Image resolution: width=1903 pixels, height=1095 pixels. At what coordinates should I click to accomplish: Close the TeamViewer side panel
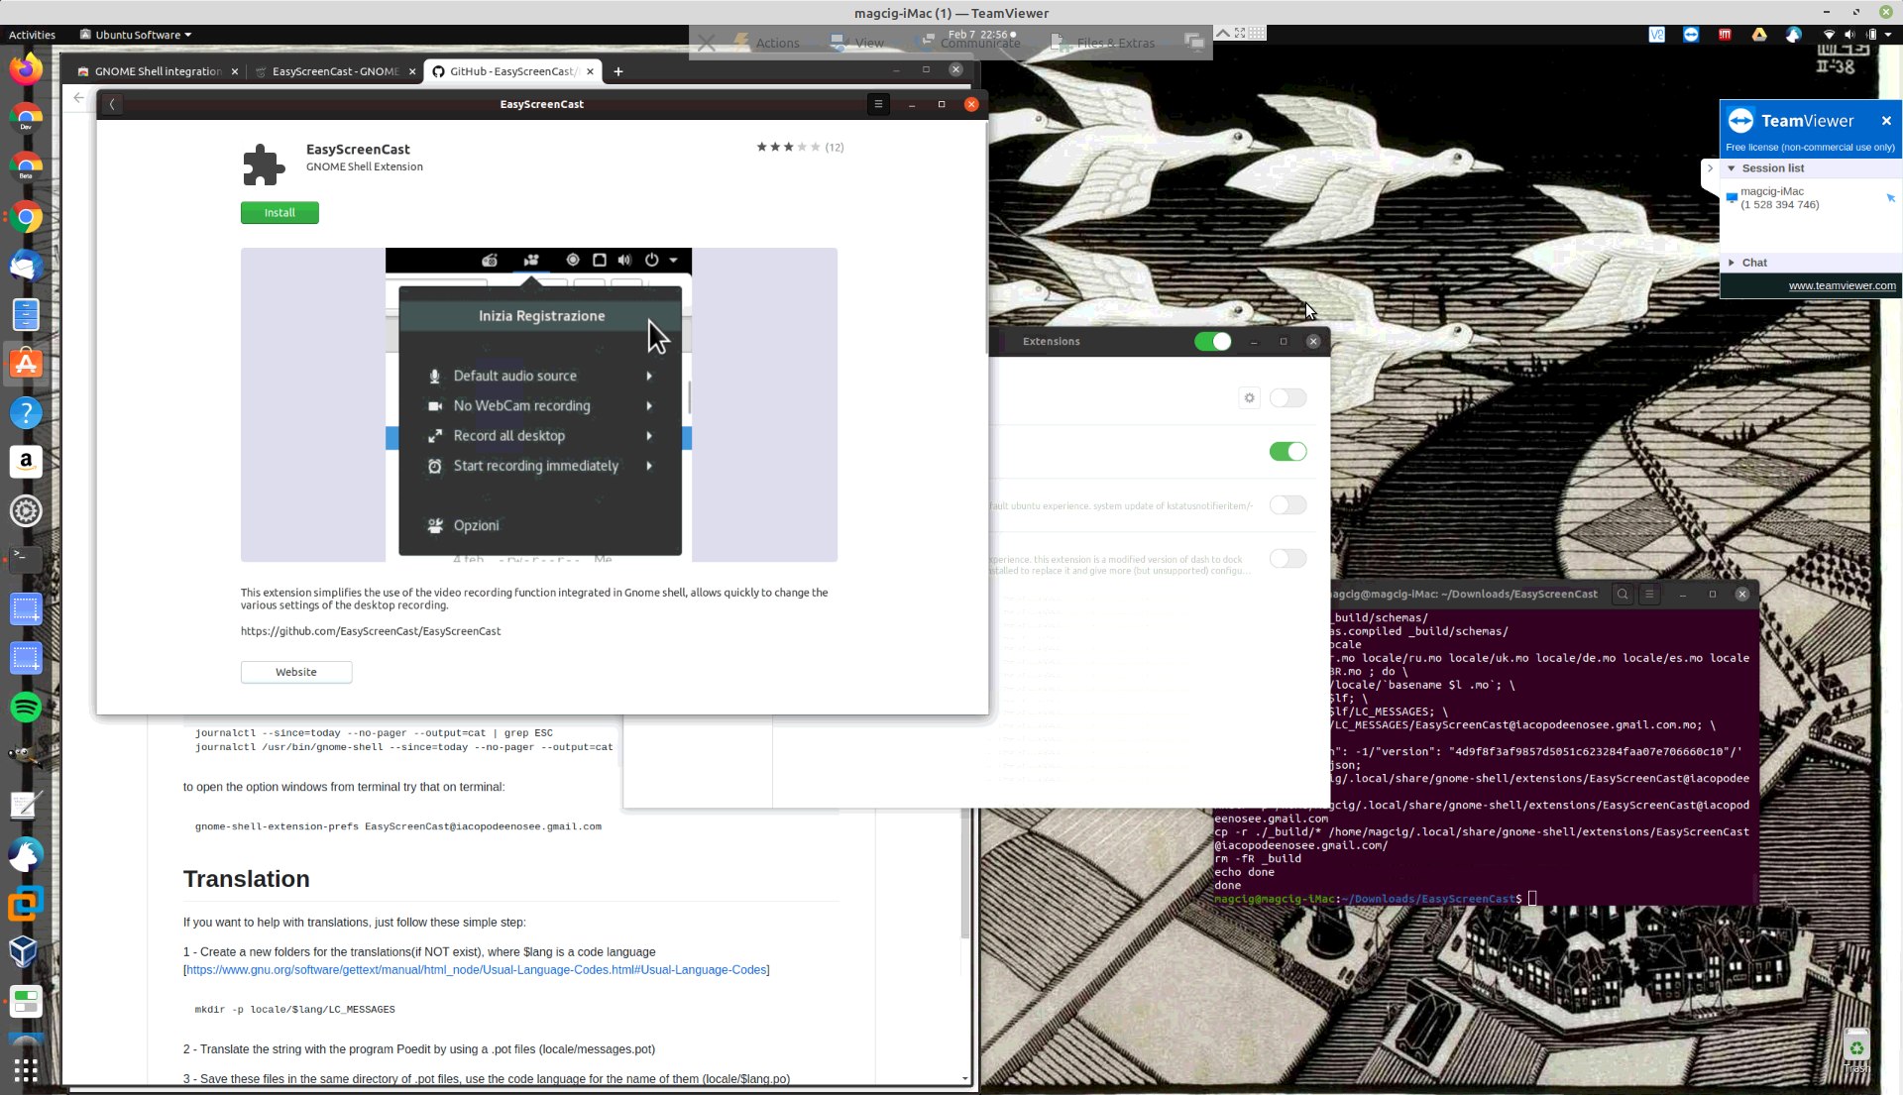pyautogui.click(x=1886, y=121)
